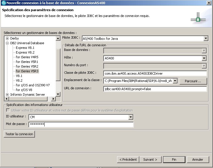Select for iSeries V4R5 entry
213x168 pixels.
[27, 57]
